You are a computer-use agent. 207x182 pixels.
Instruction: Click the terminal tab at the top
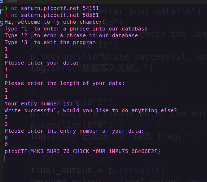[12, 1]
